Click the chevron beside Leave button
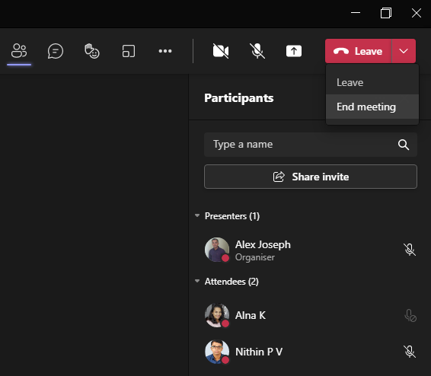431x376 pixels. coord(404,51)
